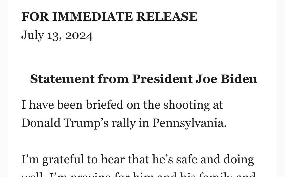Click the date July 13, 2024

point(57,36)
